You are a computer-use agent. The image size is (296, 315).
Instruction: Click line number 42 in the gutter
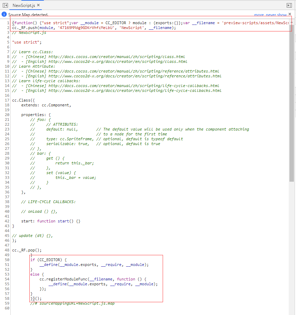point(7,221)
